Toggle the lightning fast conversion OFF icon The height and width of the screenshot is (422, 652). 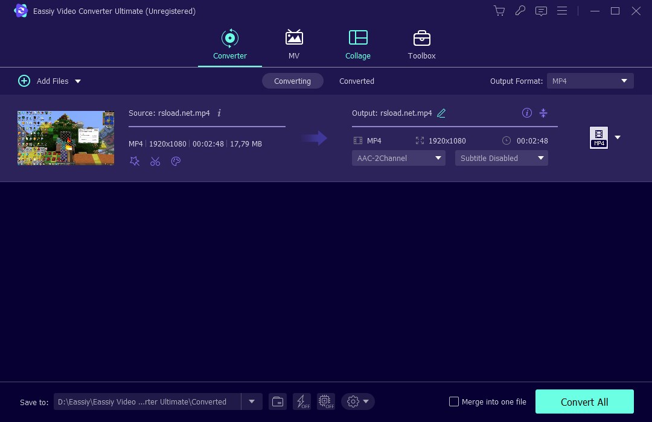point(302,402)
